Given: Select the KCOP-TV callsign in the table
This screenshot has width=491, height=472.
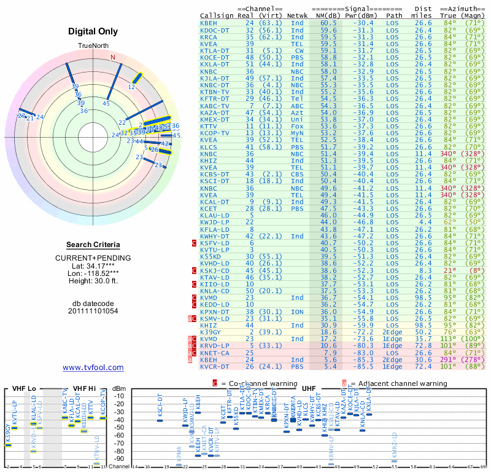Looking at the screenshot, I should click(x=215, y=133).
